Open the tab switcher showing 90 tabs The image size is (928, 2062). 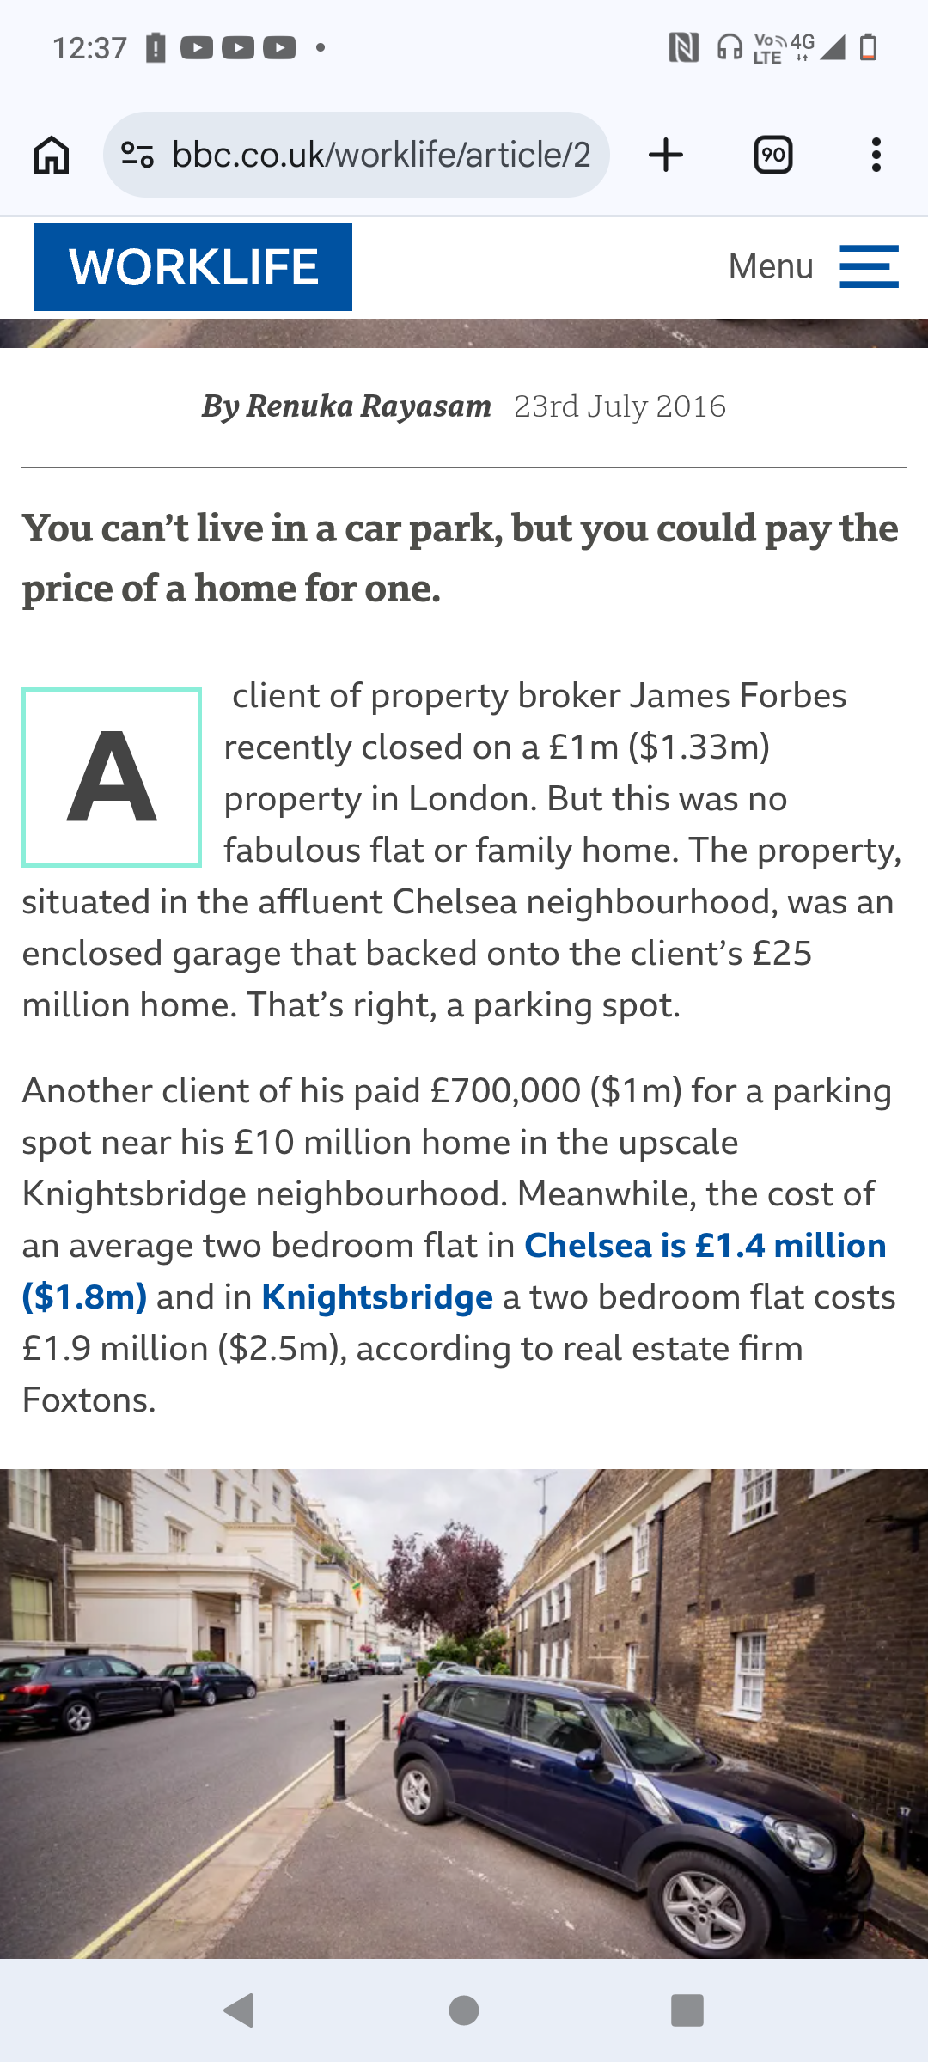pos(772,156)
